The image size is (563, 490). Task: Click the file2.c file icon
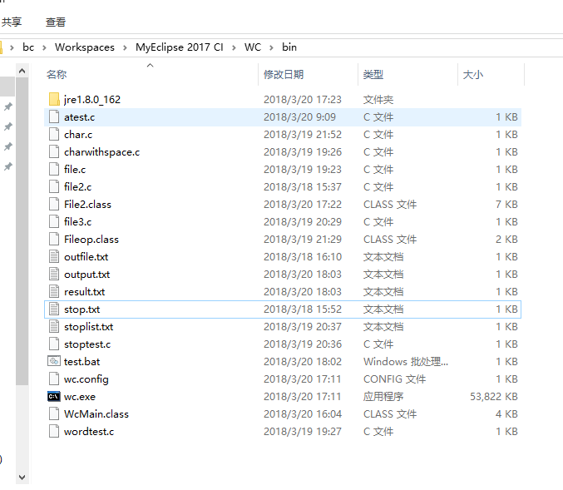pos(54,187)
